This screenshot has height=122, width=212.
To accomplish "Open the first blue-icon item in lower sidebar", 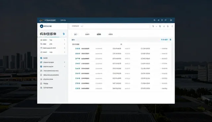I will (44, 58).
